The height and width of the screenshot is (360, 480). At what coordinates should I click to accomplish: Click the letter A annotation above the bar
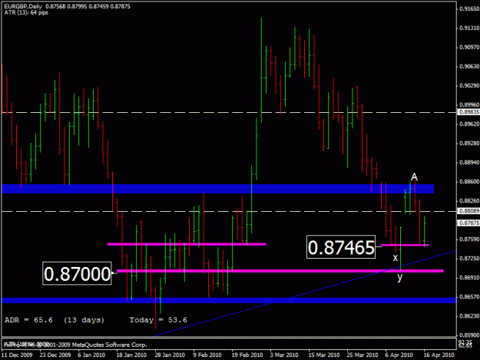click(x=414, y=177)
